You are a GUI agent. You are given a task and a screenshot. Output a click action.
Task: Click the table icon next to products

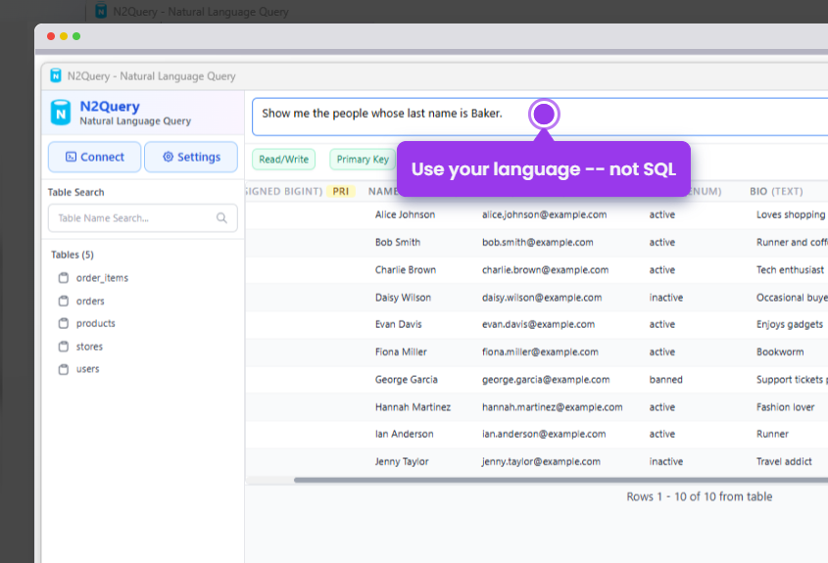click(64, 323)
